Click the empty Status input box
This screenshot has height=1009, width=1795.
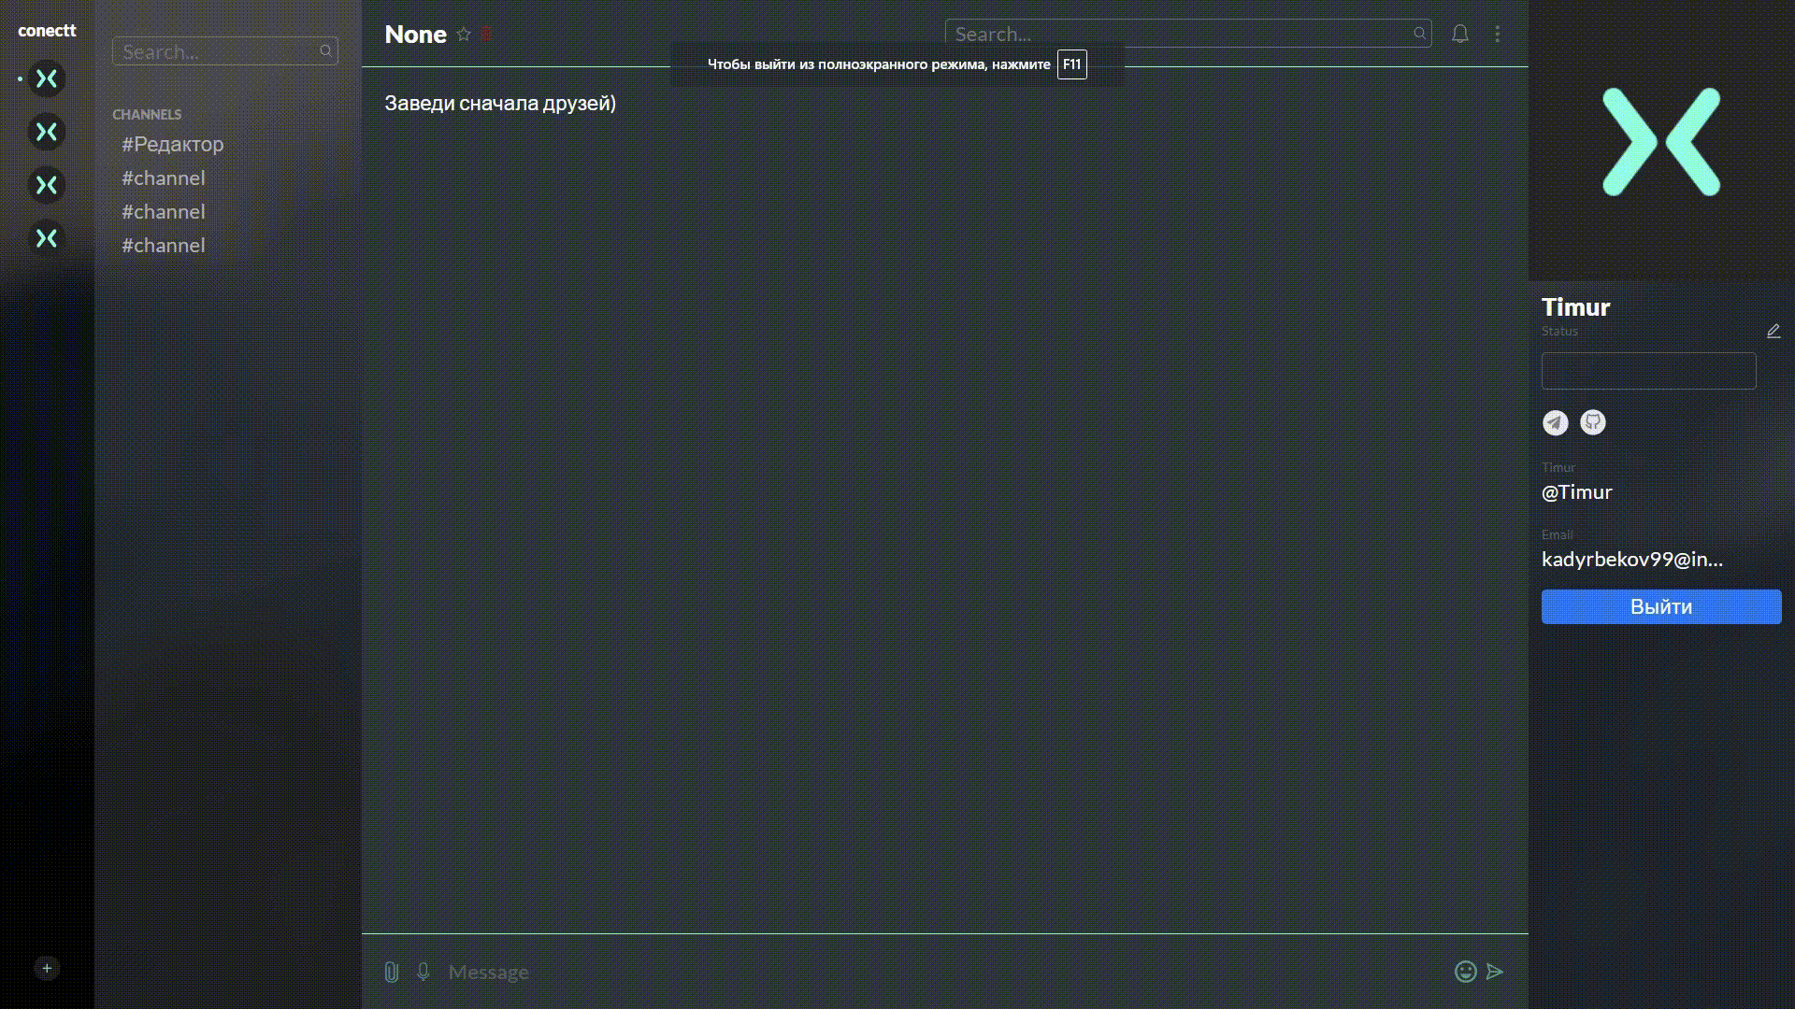[1648, 371]
